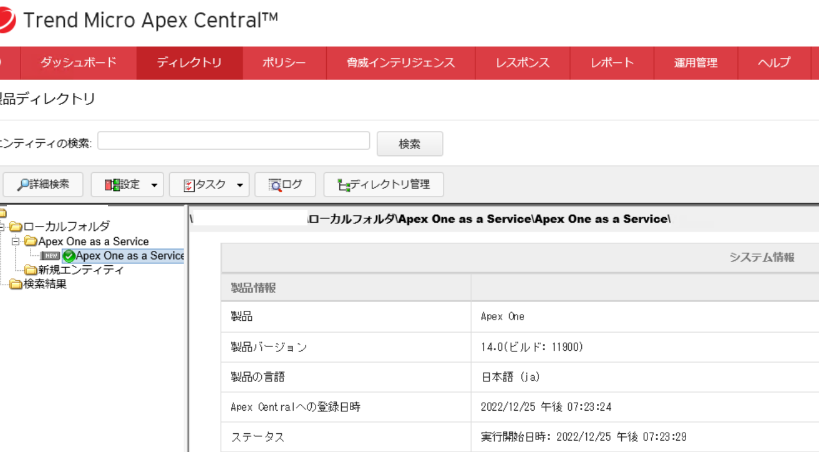The width and height of the screenshot is (819, 452).
Task: Open the レポート menu
Action: (x=611, y=62)
